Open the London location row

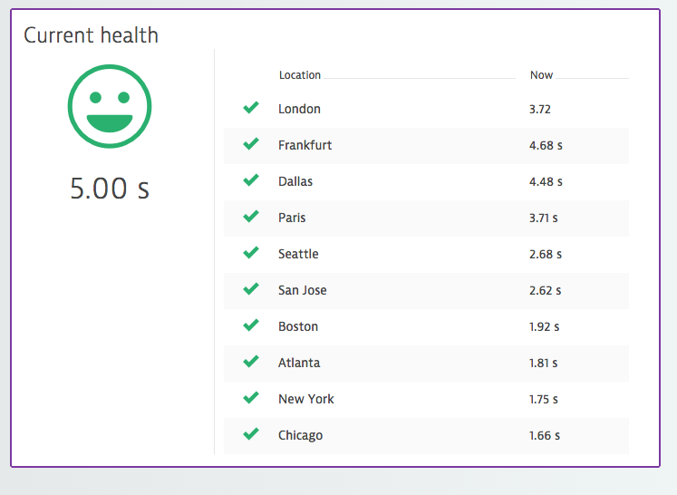point(426,110)
